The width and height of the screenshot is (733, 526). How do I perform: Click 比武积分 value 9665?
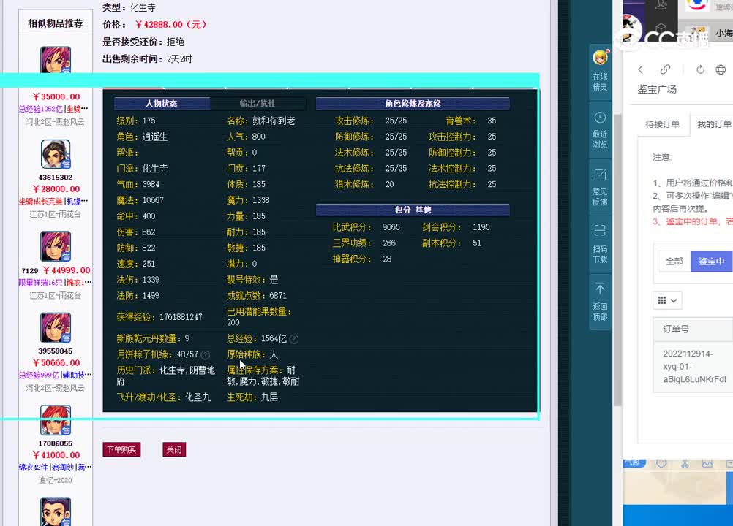tap(391, 227)
